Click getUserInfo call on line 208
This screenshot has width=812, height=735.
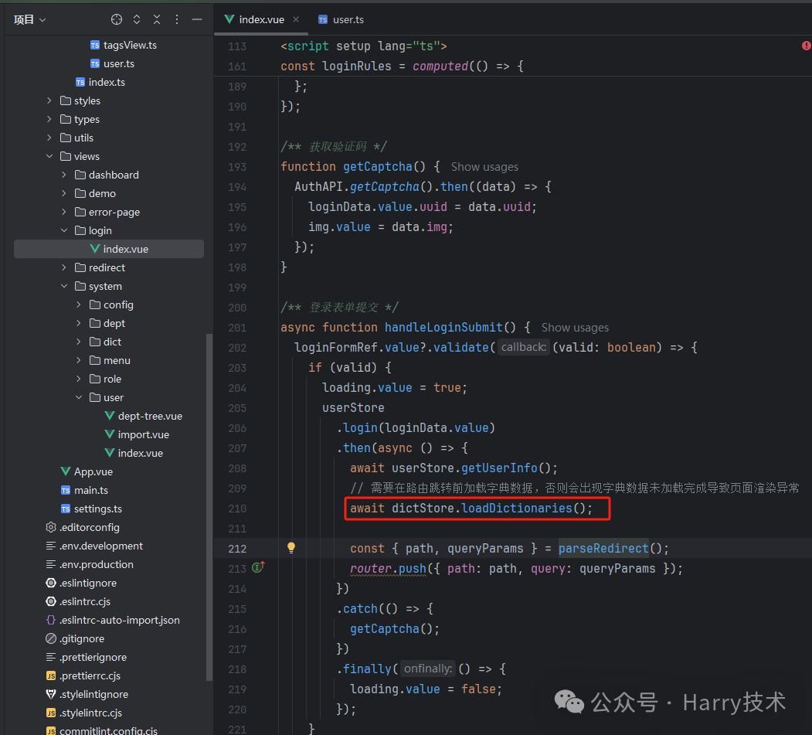(x=499, y=468)
